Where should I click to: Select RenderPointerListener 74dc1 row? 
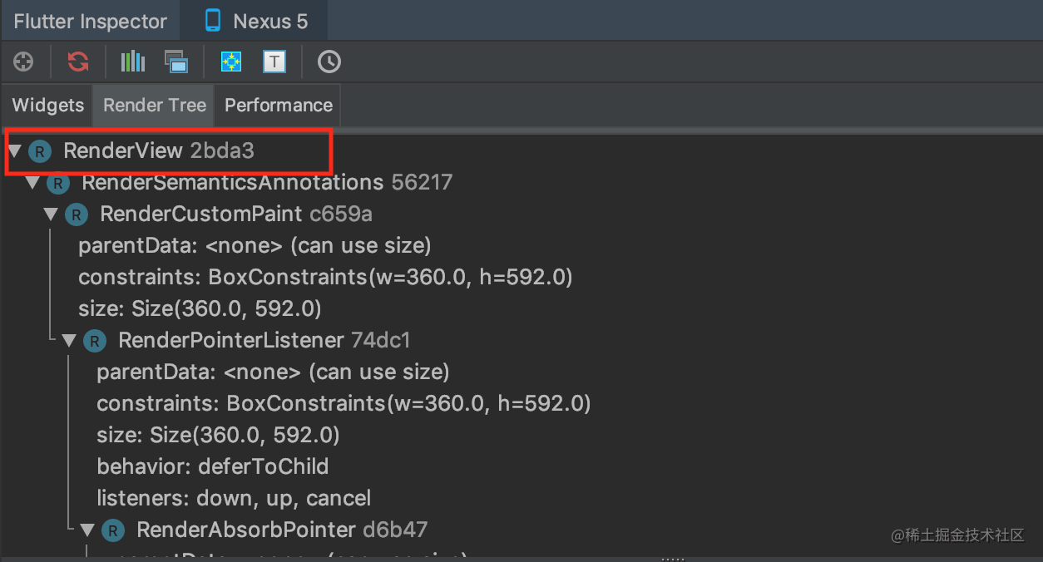(264, 340)
